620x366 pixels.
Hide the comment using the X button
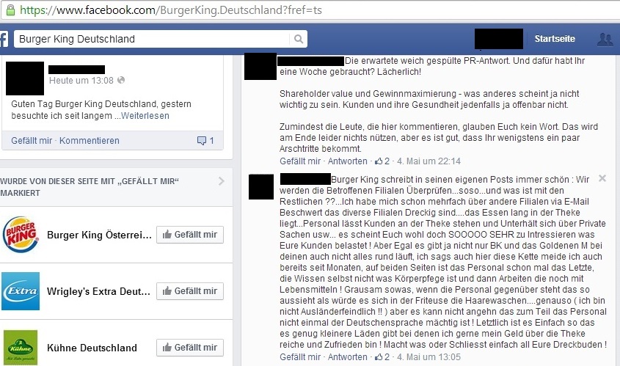point(602,178)
